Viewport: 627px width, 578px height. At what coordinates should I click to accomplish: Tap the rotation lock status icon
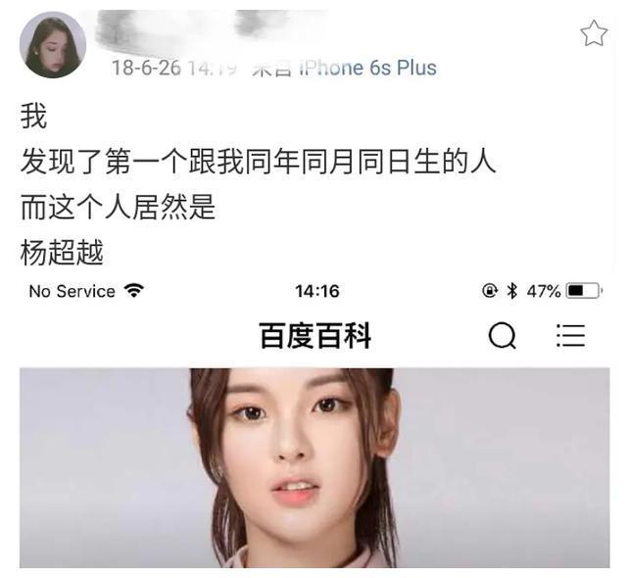[490, 291]
